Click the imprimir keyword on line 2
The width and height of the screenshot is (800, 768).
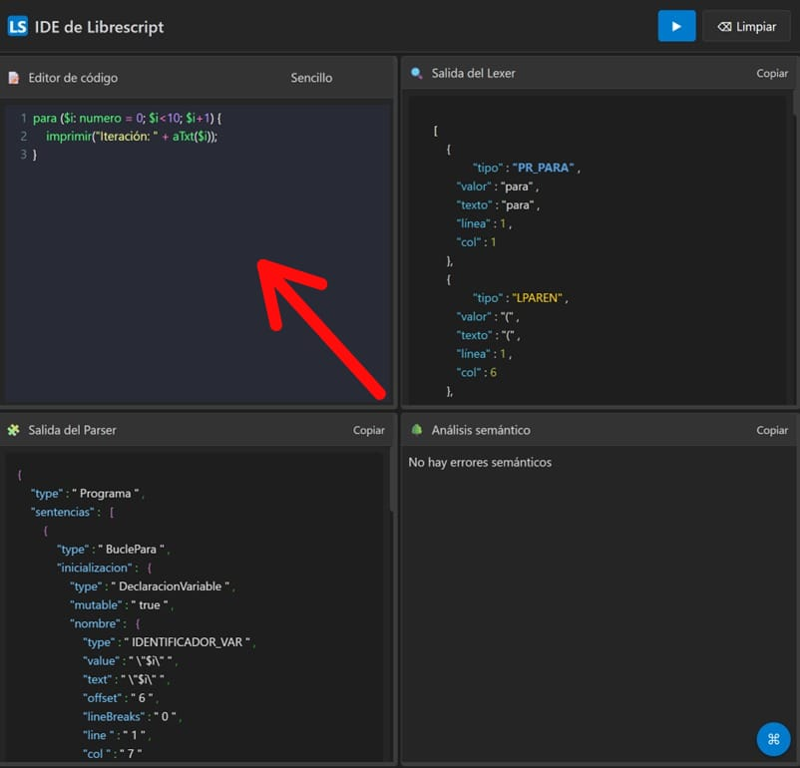coord(69,137)
